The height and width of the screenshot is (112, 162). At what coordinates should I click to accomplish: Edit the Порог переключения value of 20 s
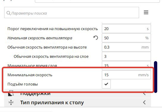click(126, 29)
